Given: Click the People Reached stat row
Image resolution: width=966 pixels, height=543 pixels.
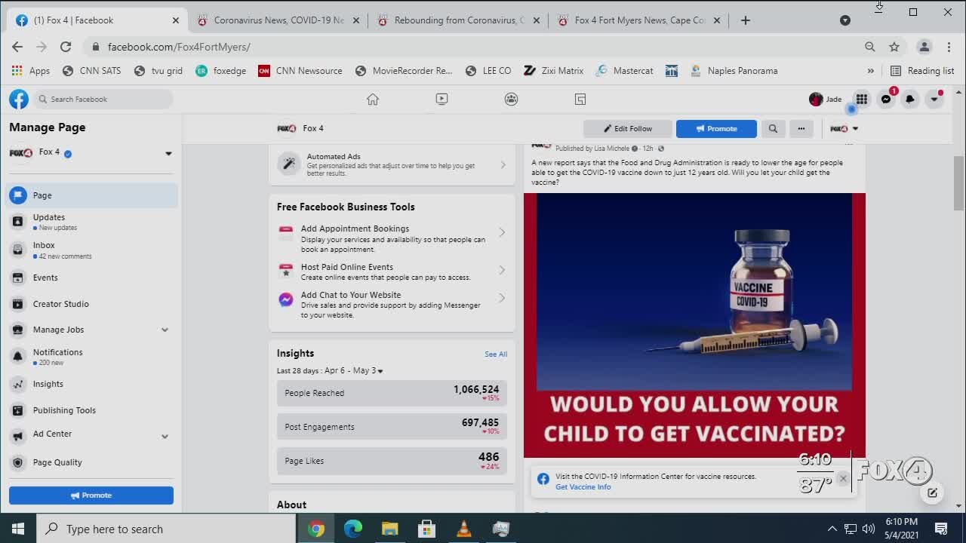Looking at the screenshot, I should (392, 393).
